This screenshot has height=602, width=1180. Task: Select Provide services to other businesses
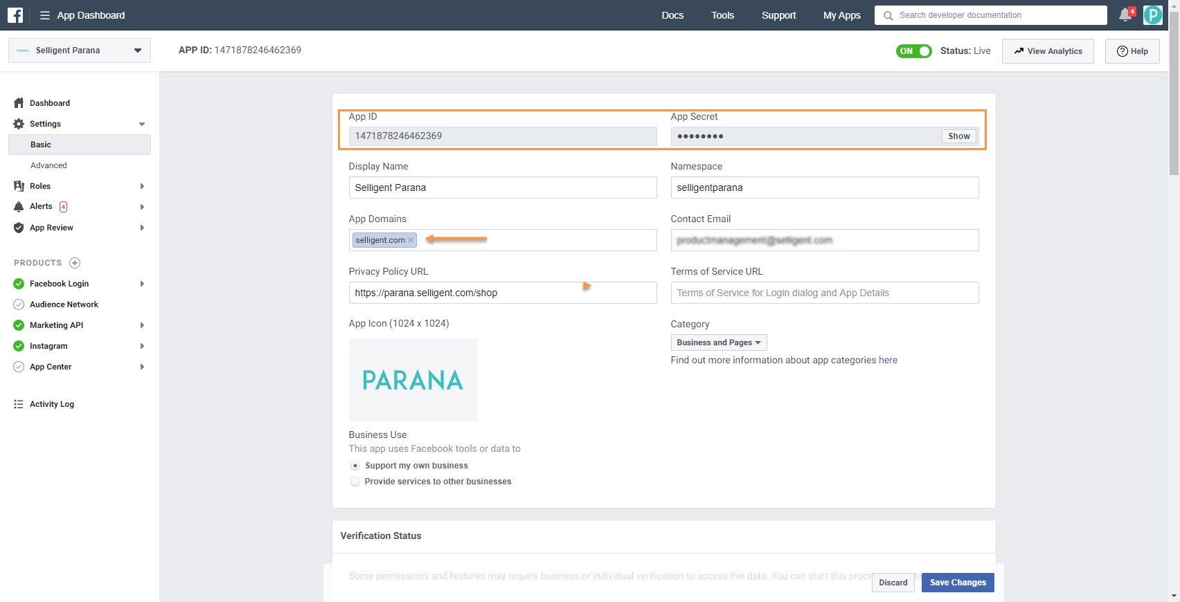click(x=355, y=482)
